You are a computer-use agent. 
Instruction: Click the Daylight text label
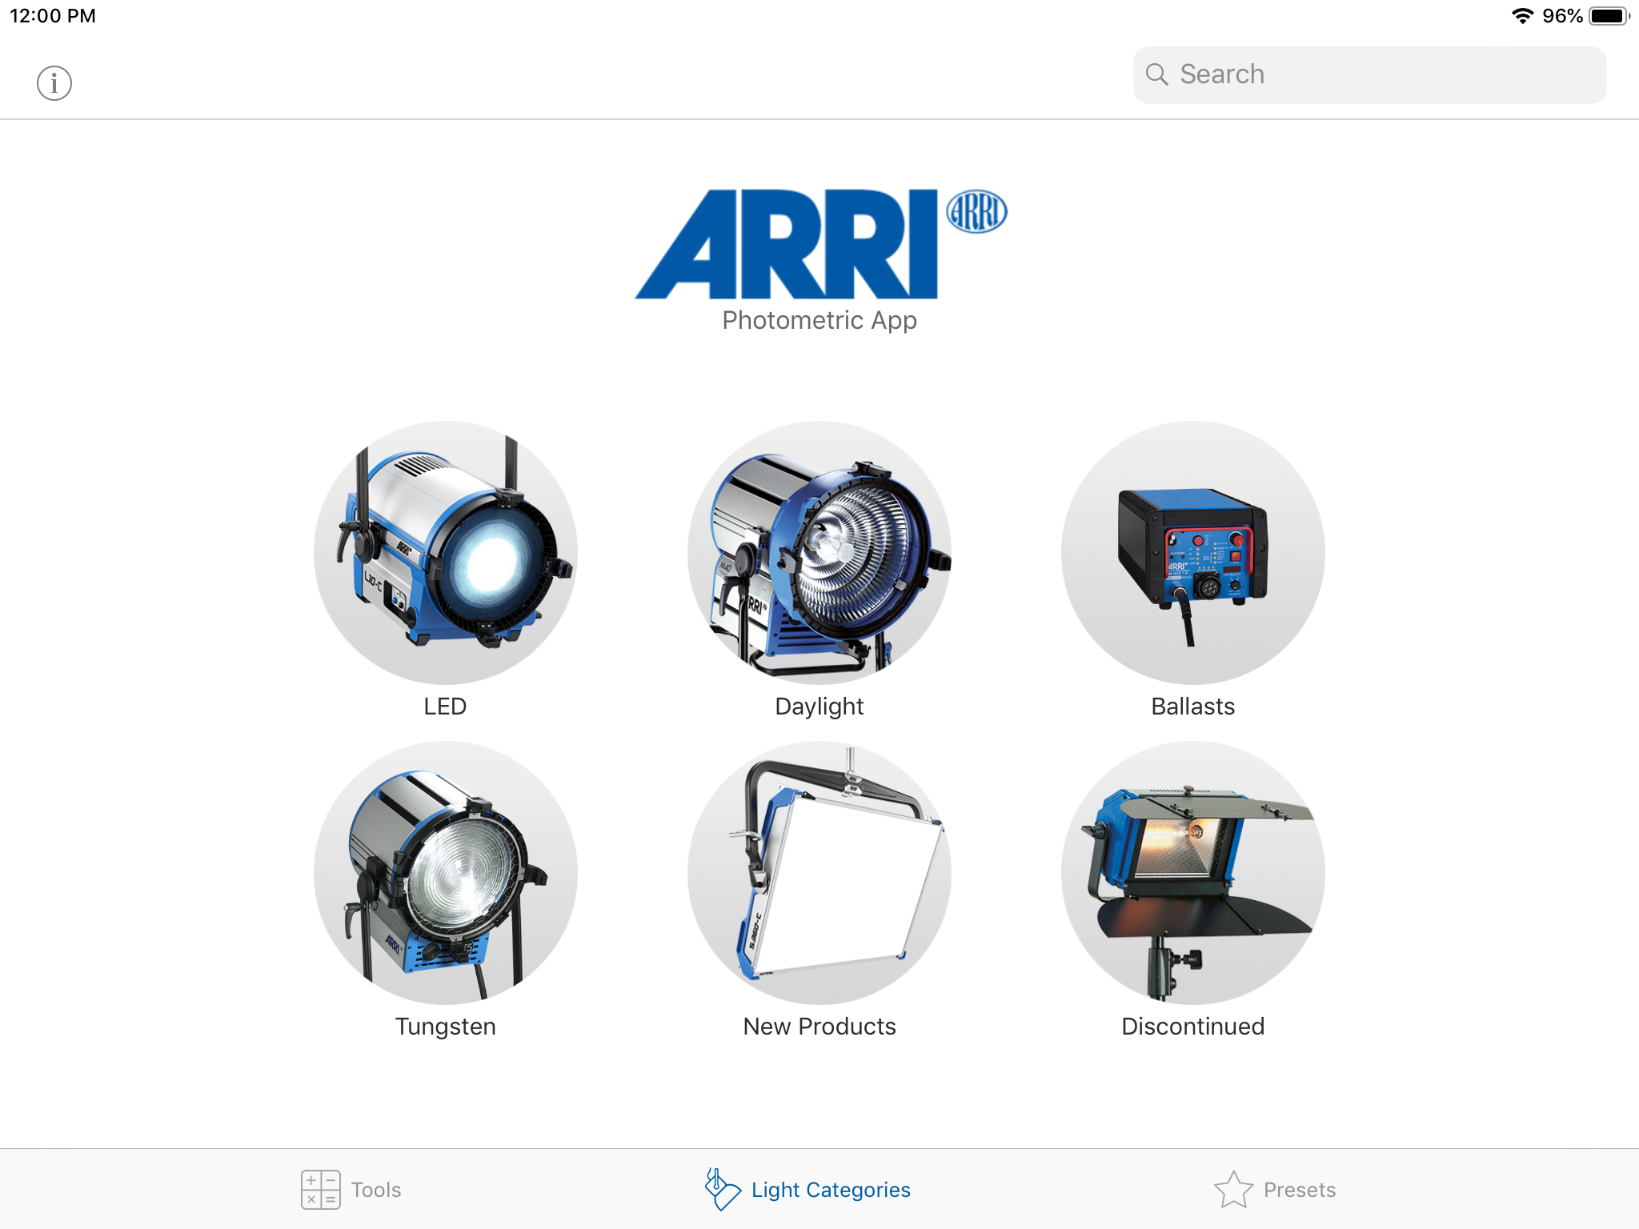click(819, 707)
